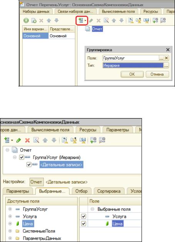Select ГруппаУслуг (Иерархия) tree item
The width and height of the screenshot is (175, 242).
57,157
